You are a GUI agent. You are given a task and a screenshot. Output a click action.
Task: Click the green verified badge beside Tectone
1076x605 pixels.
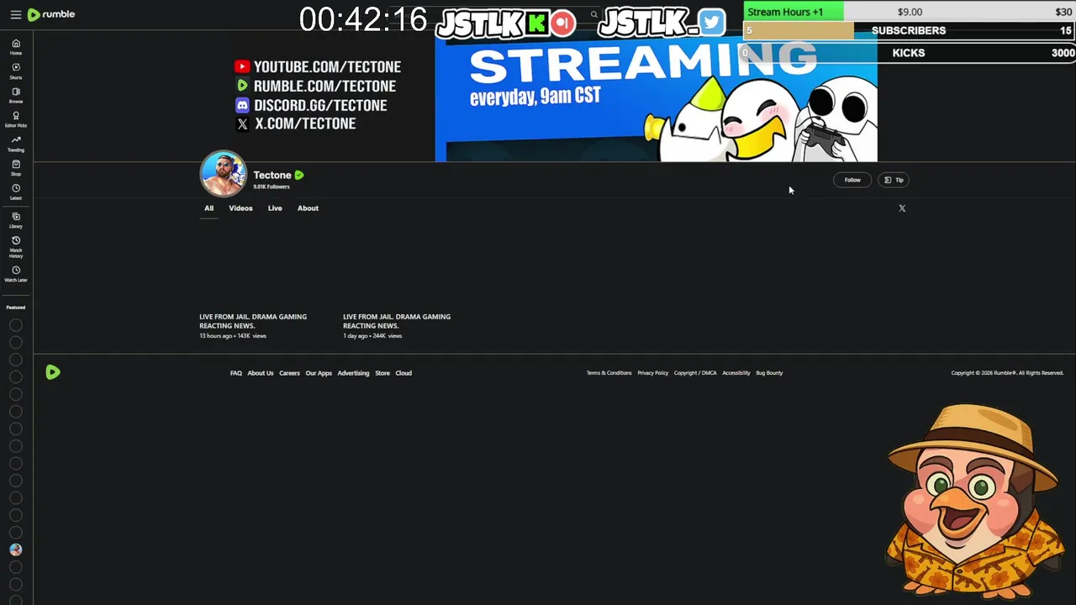299,175
